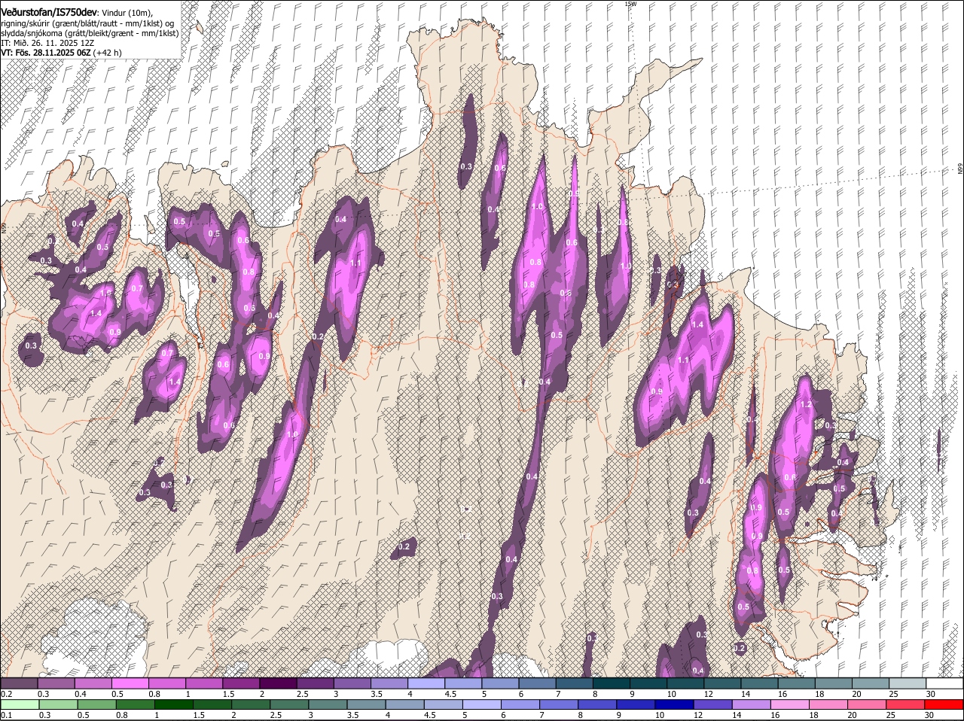Pick the purple-scale swatch between 1 and 1.5

[204, 683]
